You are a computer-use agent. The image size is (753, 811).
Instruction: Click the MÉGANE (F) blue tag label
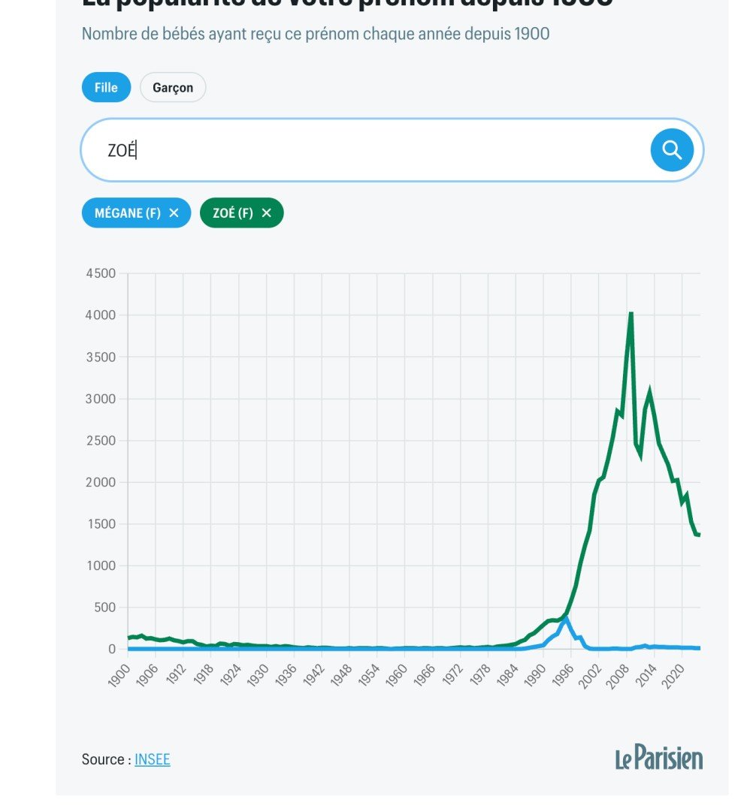127,213
